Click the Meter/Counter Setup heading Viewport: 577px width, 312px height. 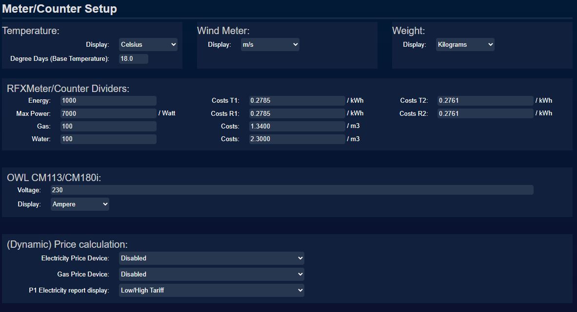60,9
